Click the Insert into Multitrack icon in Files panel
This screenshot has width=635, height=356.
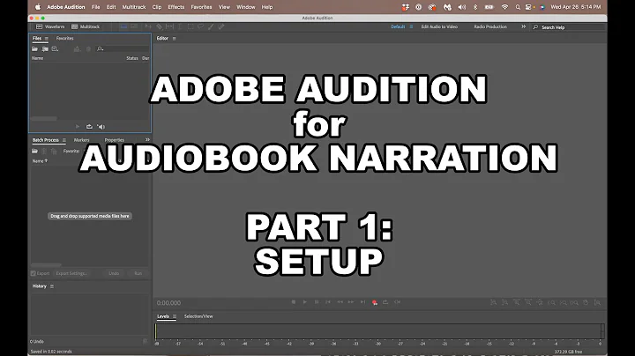(77, 49)
